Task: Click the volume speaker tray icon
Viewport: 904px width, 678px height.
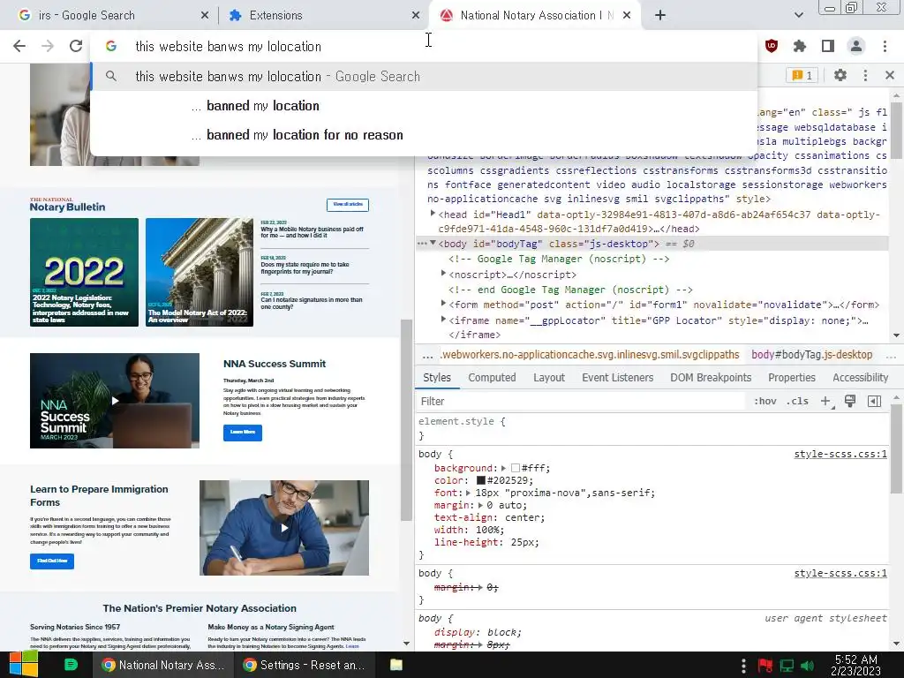Action: click(x=808, y=666)
